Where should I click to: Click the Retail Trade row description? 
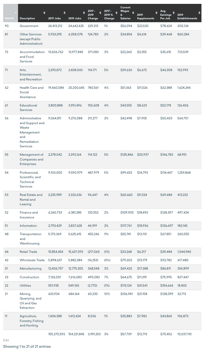(x=28, y=252)
